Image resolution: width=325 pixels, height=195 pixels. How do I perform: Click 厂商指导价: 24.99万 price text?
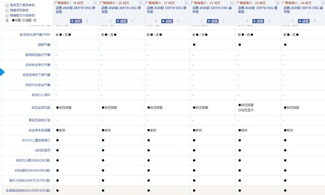tap(297, 3)
